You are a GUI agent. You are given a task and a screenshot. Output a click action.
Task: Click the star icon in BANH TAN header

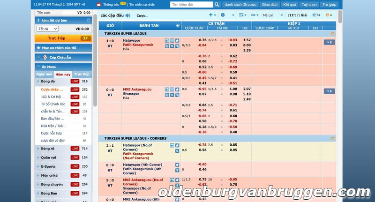(178, 26)
